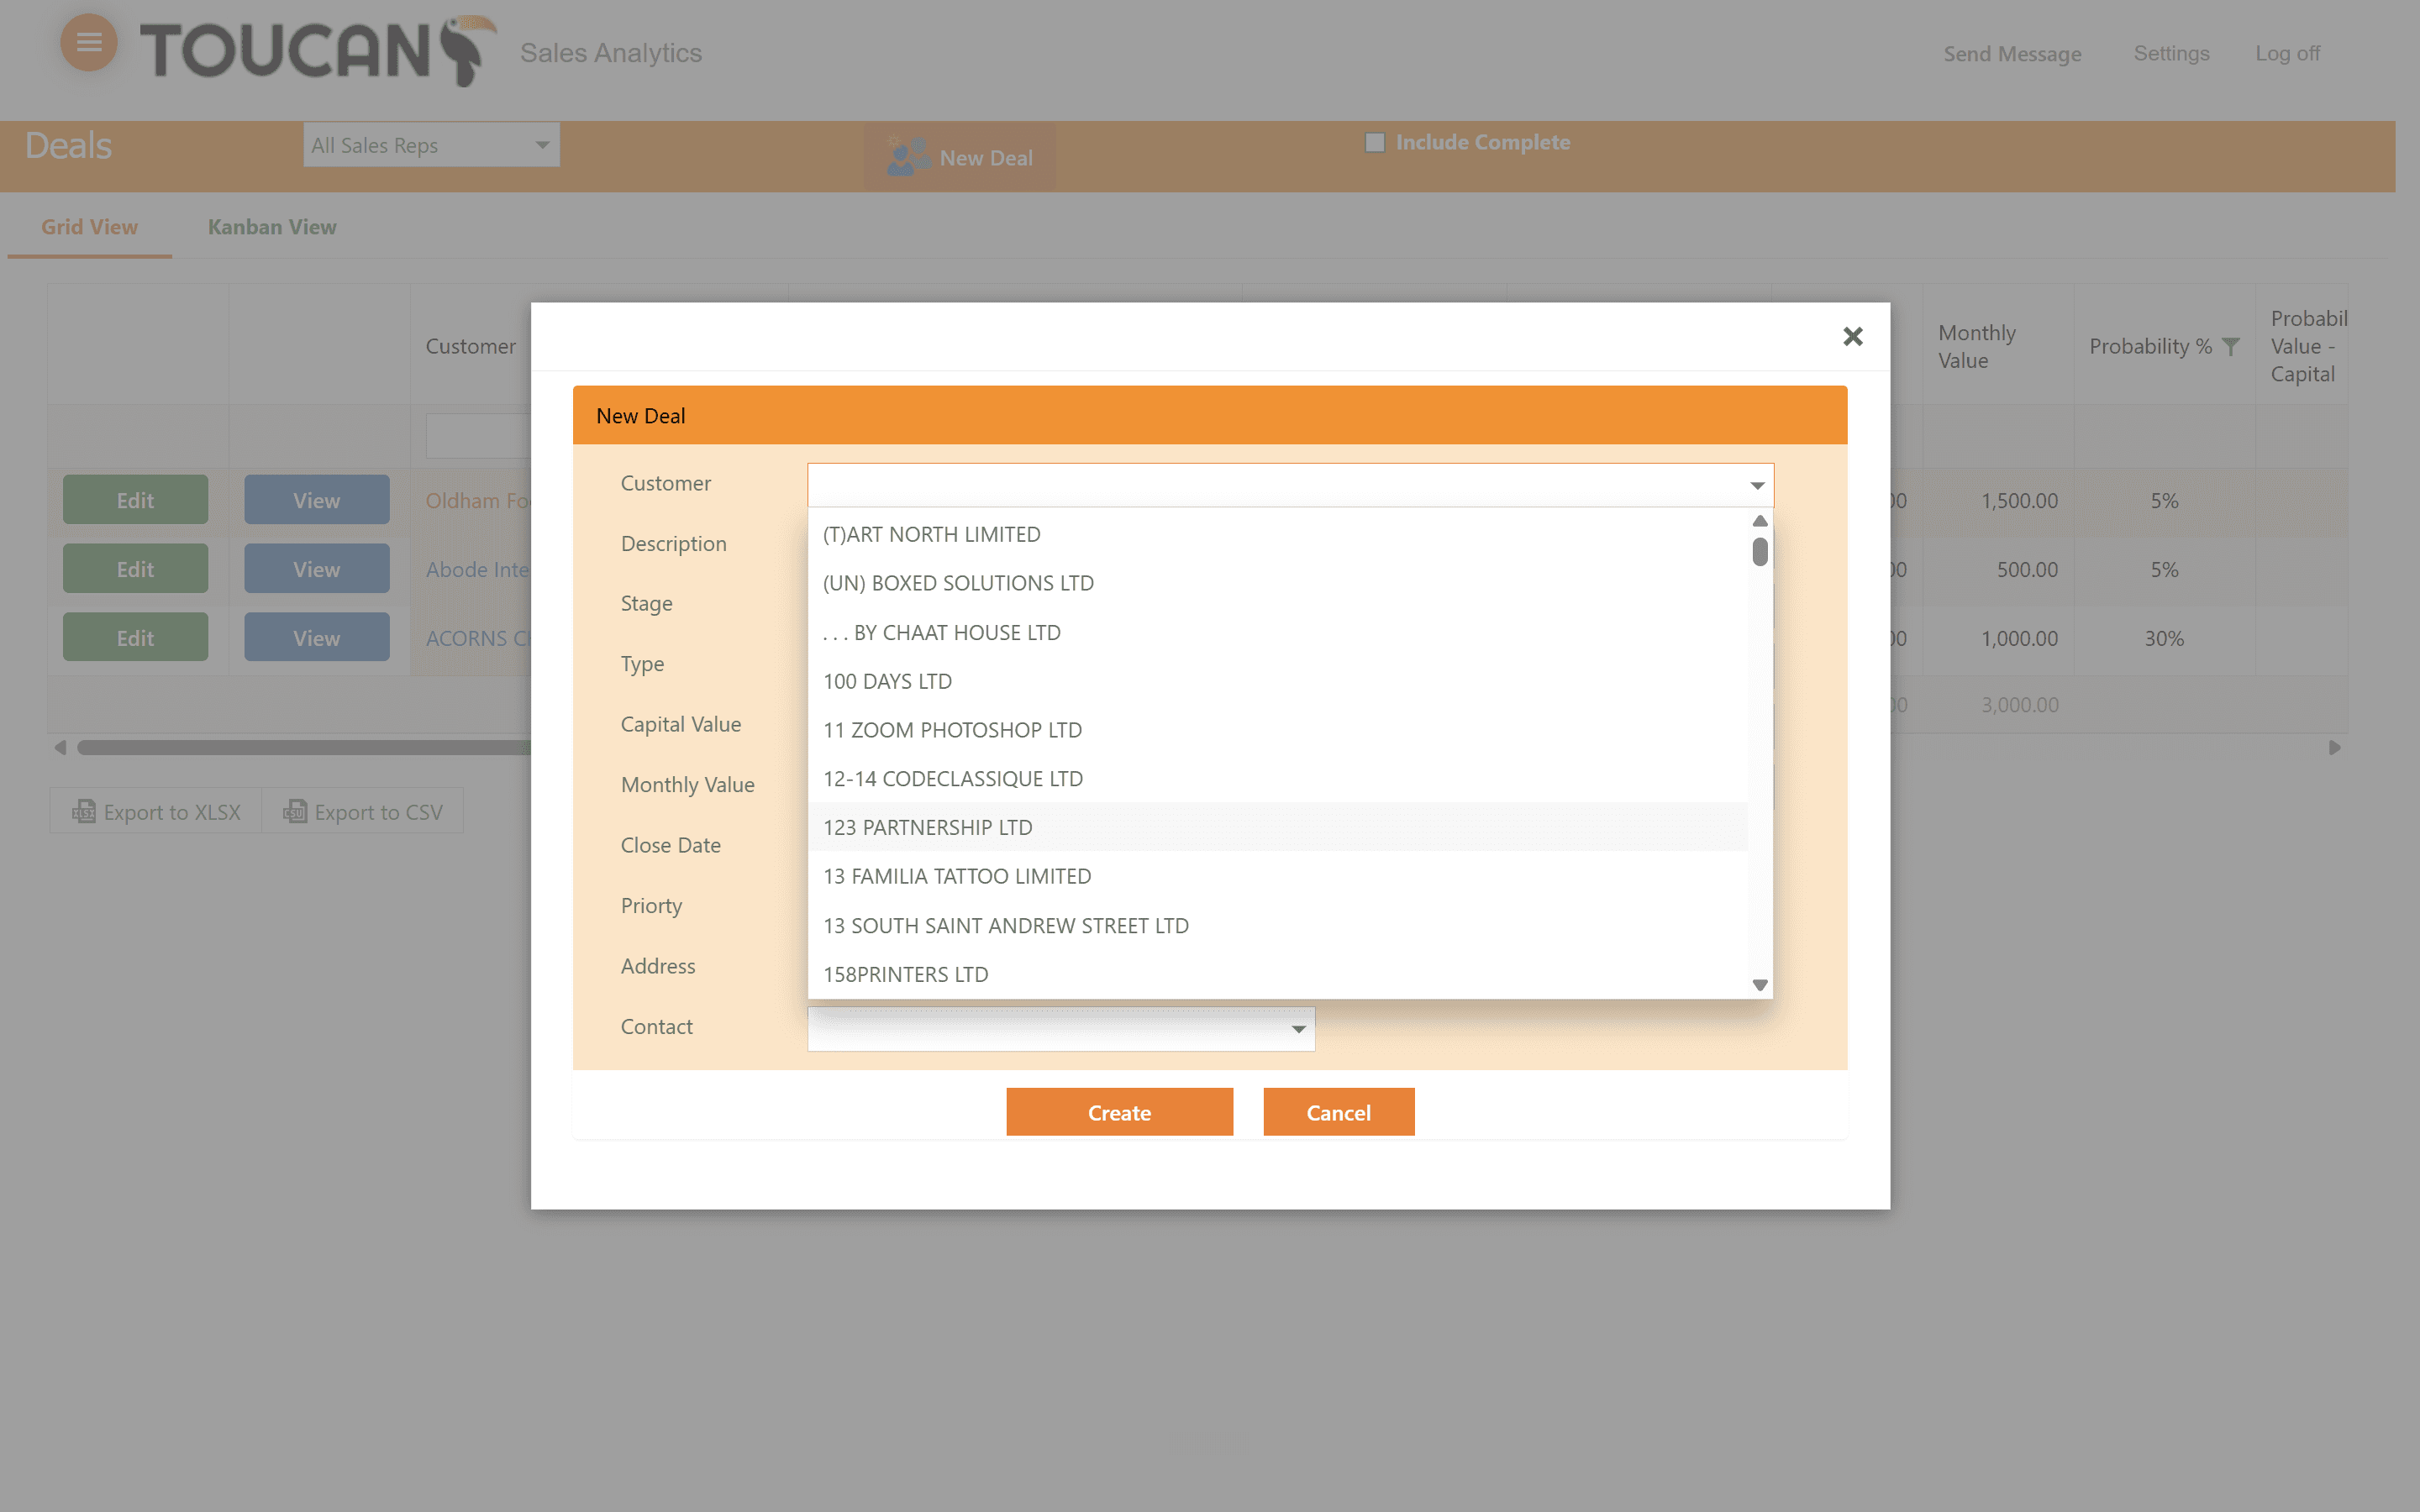
Task: Select (UN) BOXED SOLUTIONS LTD
Action: [1278, 583]
